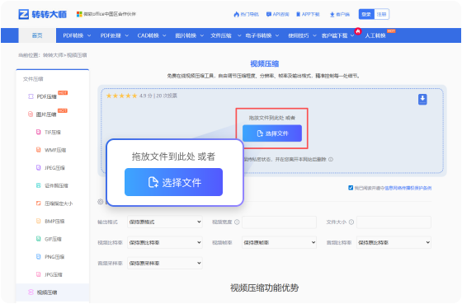Expand the 文件压缩 nav menu
462x304 pixels.
pyautogui.click(x=226, y=35)
